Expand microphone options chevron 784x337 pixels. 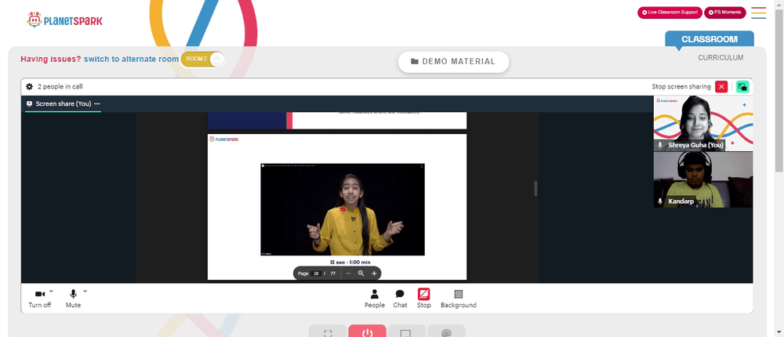click(85, 291)
